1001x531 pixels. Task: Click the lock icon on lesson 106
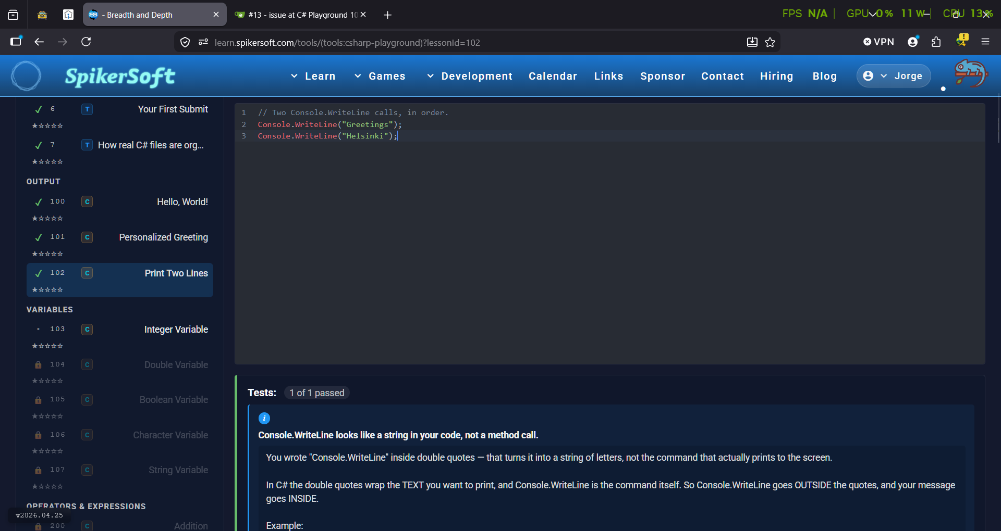pos(38,435)
